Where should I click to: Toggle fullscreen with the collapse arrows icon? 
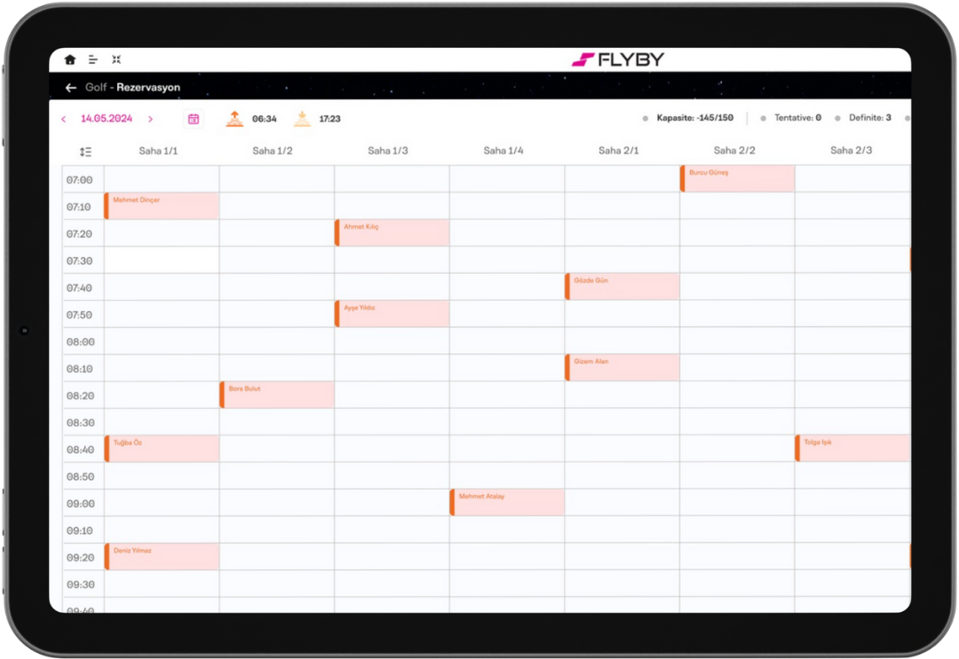116,59
